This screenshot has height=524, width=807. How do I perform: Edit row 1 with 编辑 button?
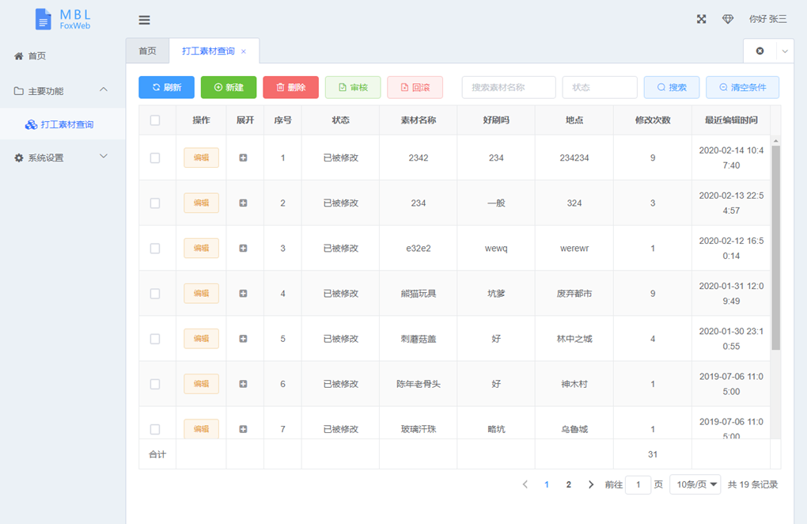click(201, 158)
